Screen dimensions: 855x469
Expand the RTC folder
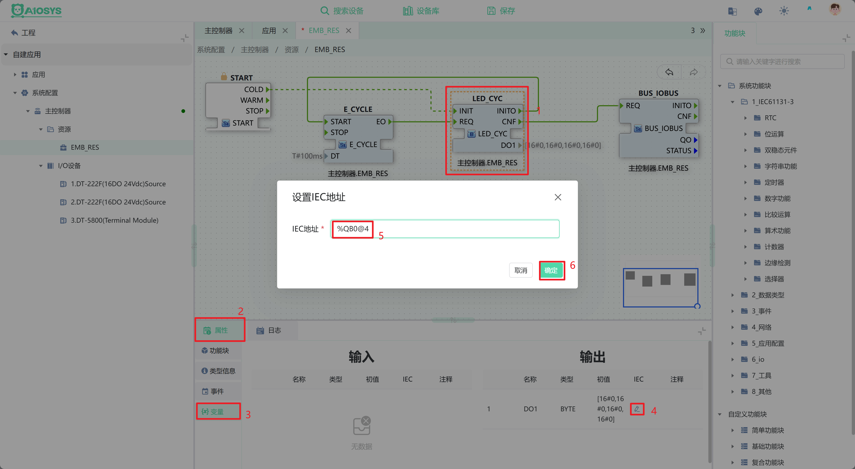tap(745, 118)
